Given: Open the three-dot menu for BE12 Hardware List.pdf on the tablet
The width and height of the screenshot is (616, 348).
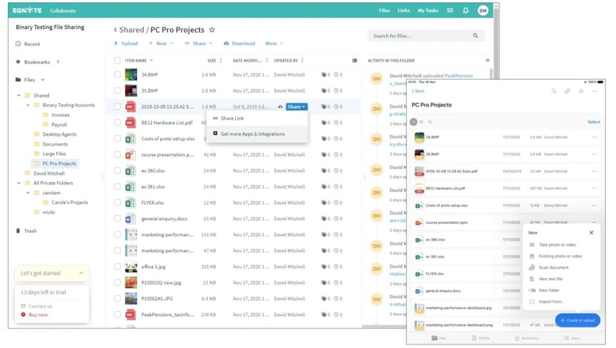Looking at the screenshot, I should coord(594,188).
